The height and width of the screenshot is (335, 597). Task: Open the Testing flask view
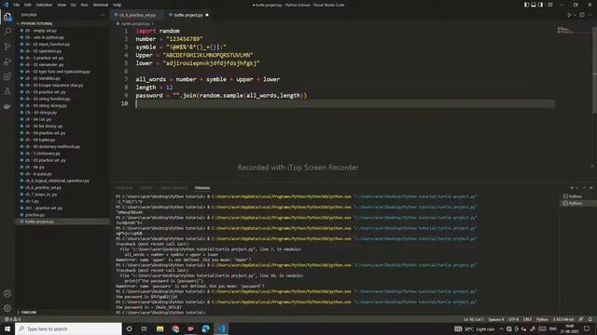click(x=7, y=91)
